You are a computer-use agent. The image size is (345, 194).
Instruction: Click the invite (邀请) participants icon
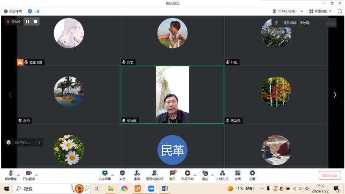click(x=137, y=173)
